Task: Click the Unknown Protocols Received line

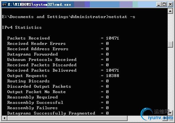Action: 58,60
